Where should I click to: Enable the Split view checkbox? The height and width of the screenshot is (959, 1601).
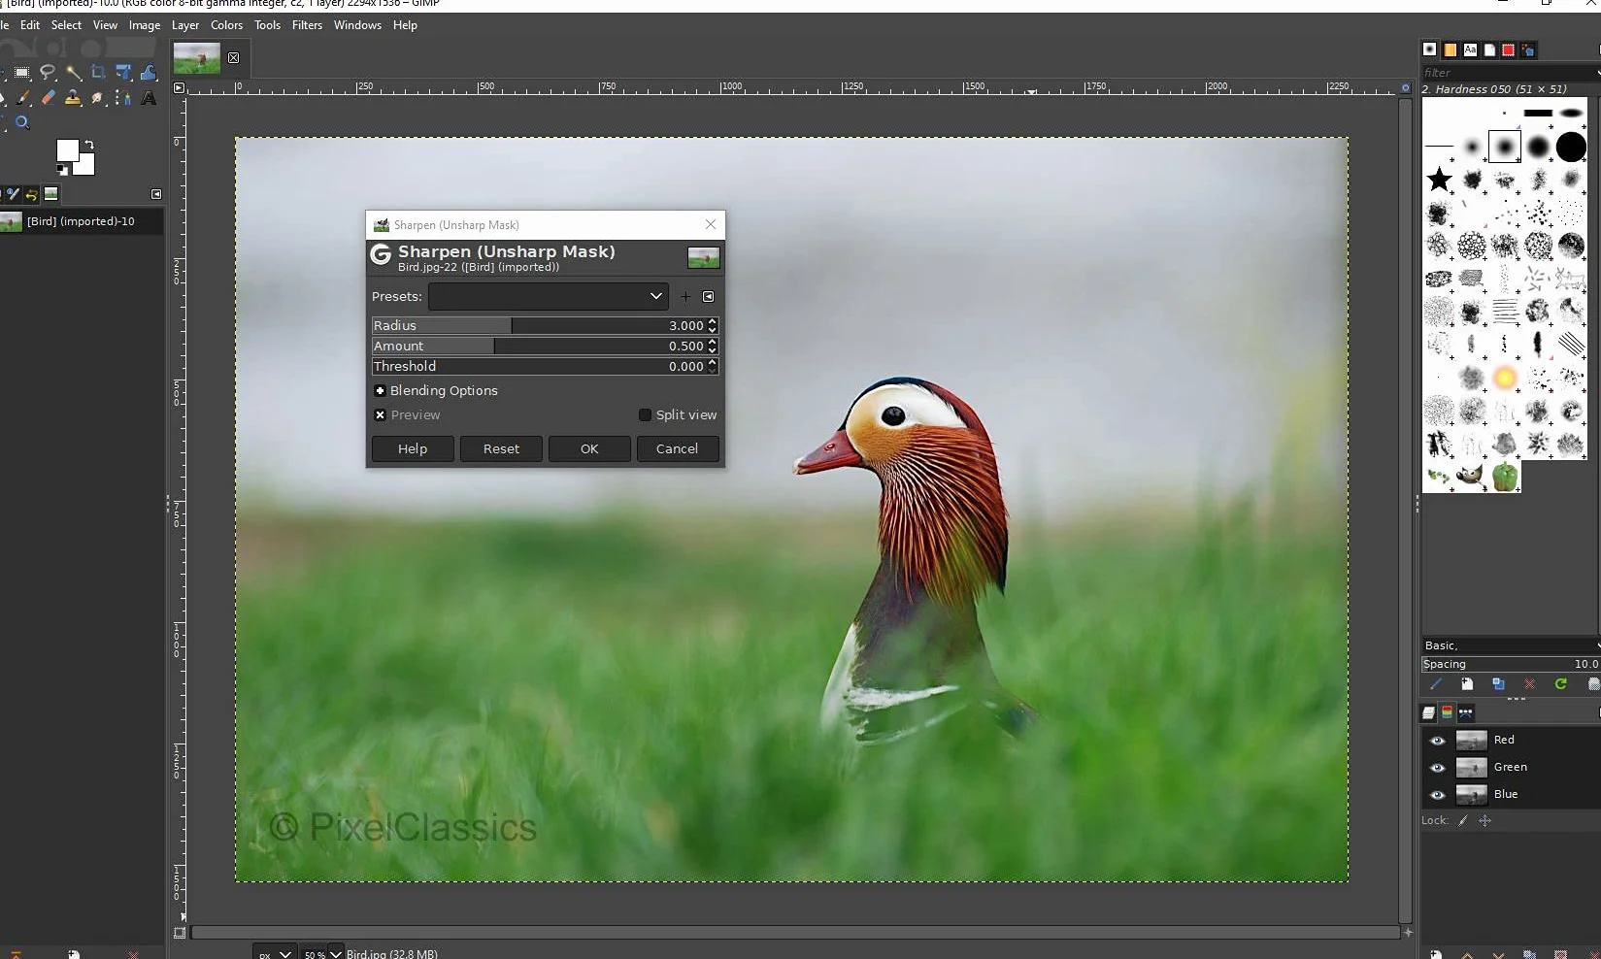point(645,414)
